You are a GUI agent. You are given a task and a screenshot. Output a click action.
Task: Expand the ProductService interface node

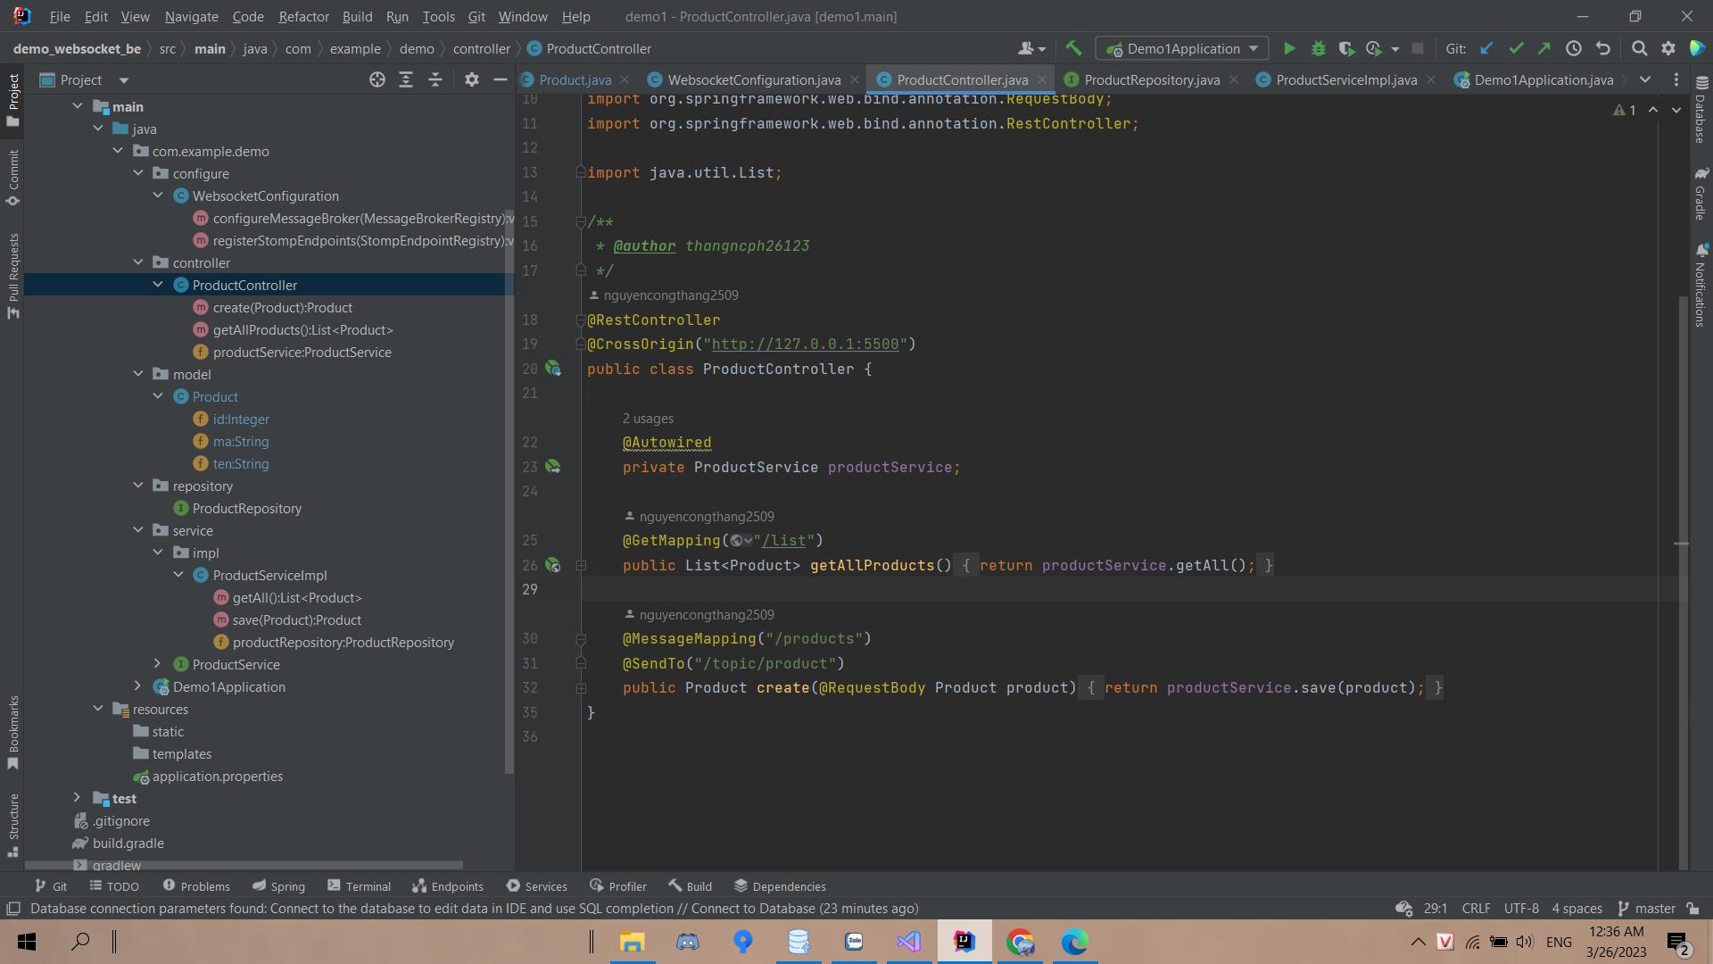[x=158, y=664]
